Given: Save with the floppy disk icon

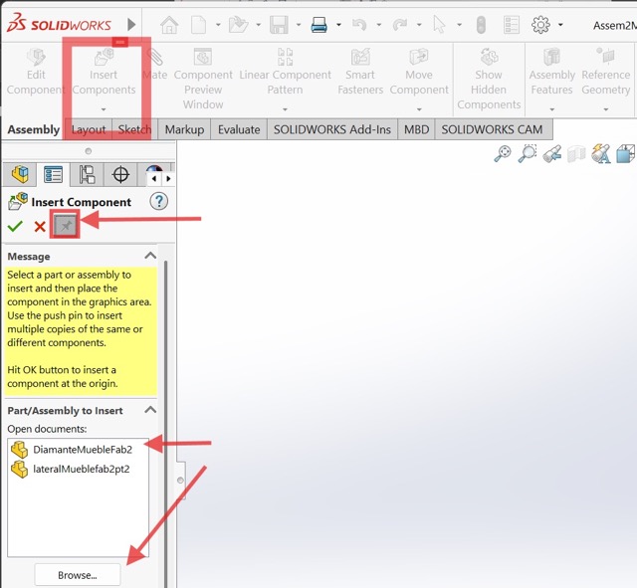Looking at the screenshot, I should click(x=279, y=25).
